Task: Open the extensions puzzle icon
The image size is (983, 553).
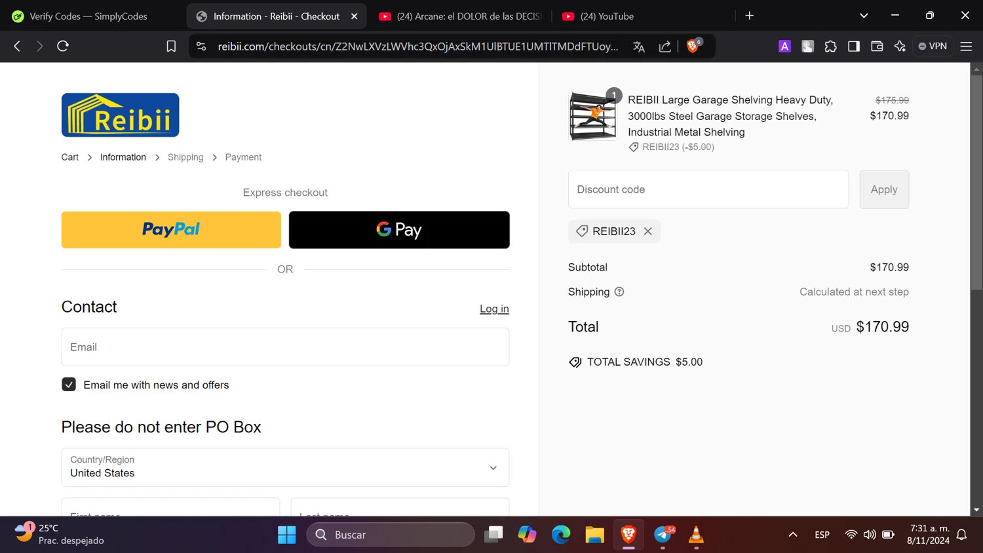Action: [x=830, y=46]
